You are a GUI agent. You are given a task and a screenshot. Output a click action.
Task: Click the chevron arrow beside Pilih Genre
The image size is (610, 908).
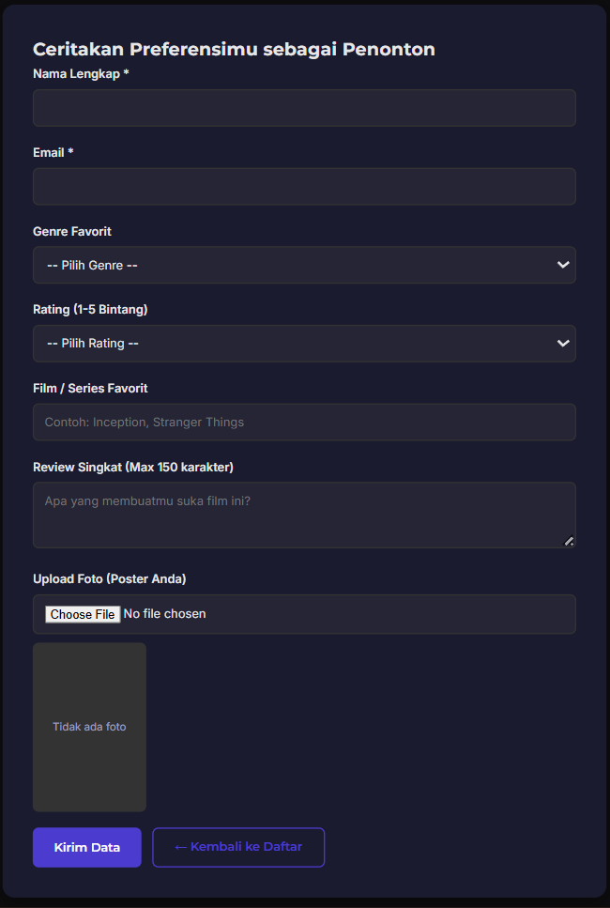coord(563,266)
